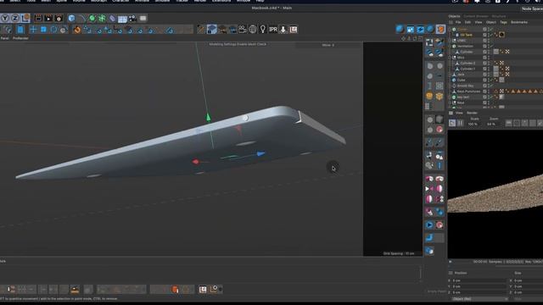Viewport: 543px width, 305px height.
Task: Switch to Structure tab
Action: (x=499, y=16)
